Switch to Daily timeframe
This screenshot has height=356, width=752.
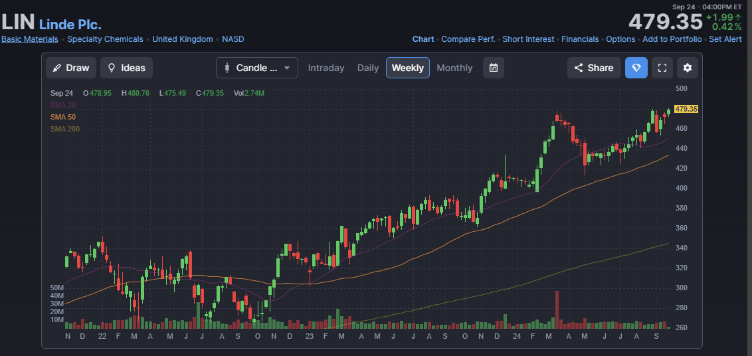coord(368,68)
